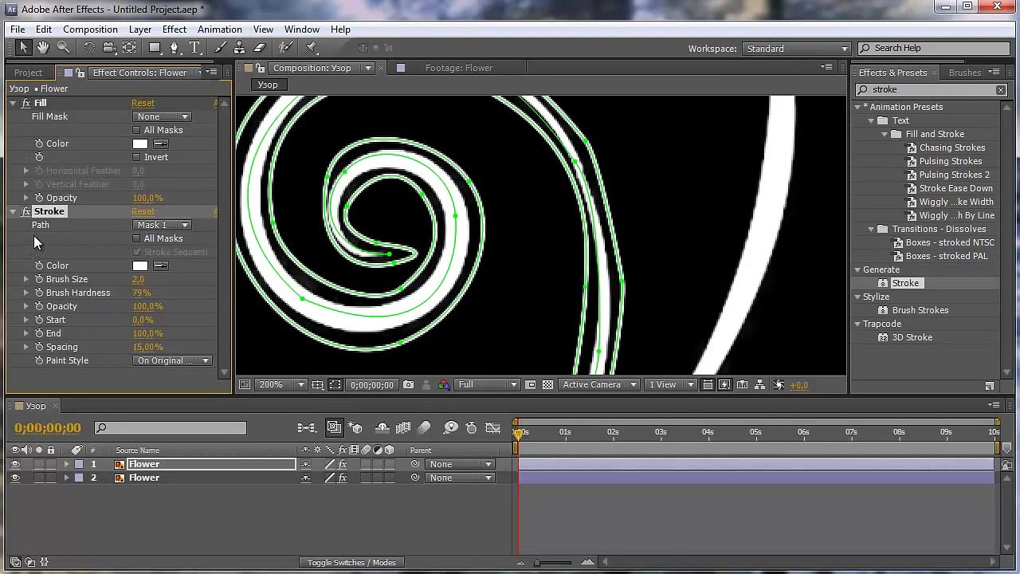Switch to the Brushes tab

[965, 73]
